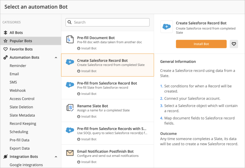
Task: Click the Create Salesforce Record Bot cloud icon in list
Action: [70, 62]
